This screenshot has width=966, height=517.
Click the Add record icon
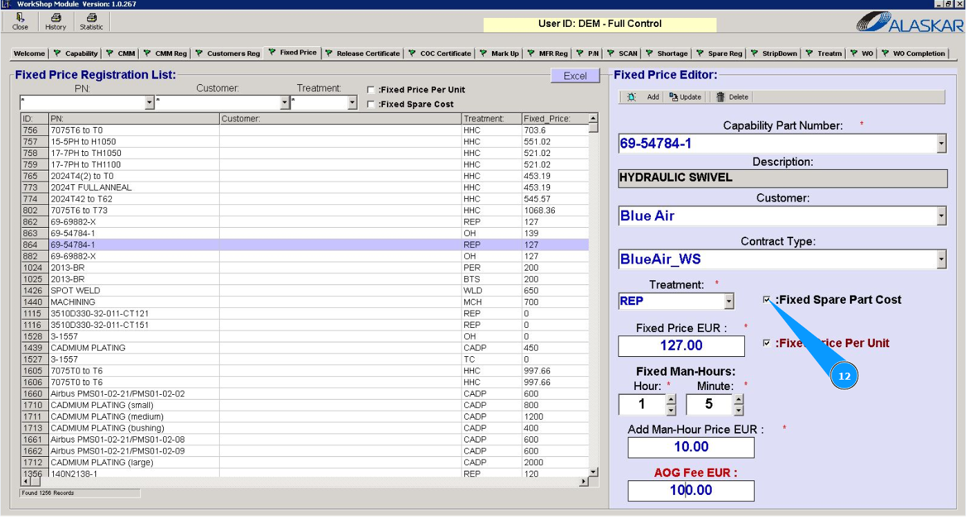(x=632, y=97)
